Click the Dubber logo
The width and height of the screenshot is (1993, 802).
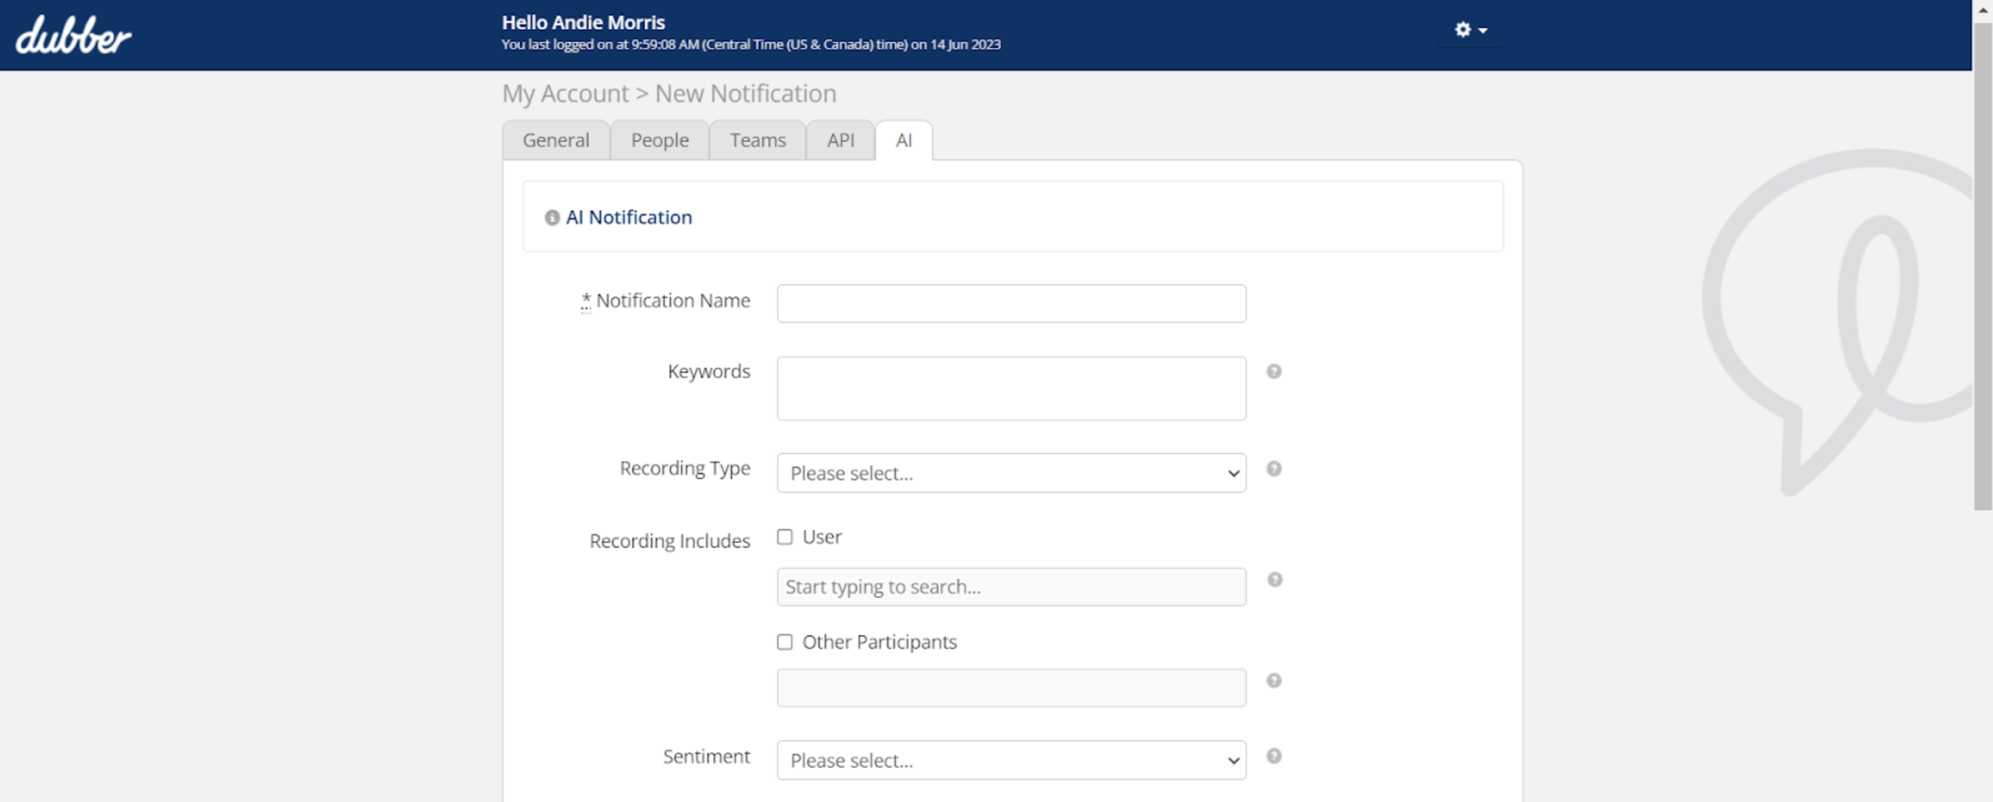coord(74,36)
